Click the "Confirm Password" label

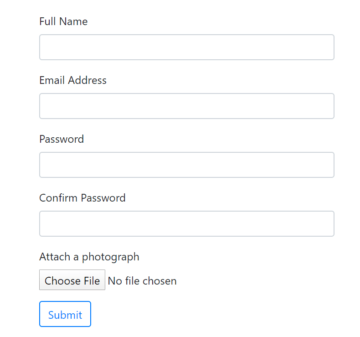tap(82, 198)
